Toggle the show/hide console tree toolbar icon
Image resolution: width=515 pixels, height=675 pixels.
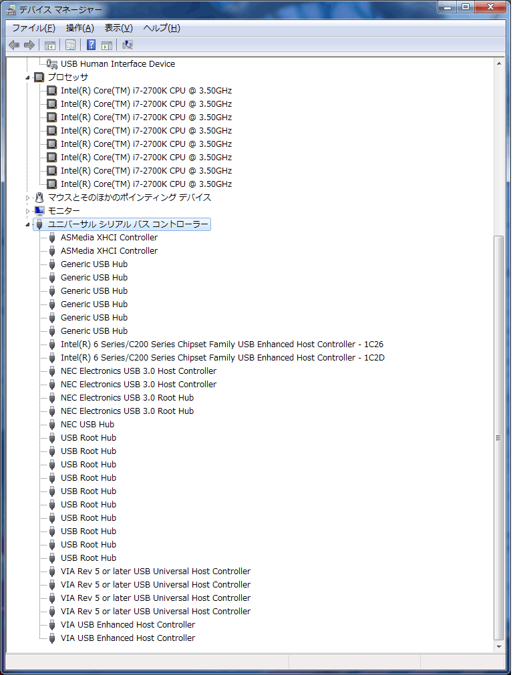(50, 45)
